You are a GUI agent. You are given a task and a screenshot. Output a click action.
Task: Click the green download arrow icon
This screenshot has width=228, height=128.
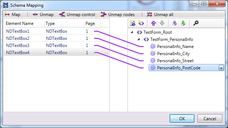183,23
